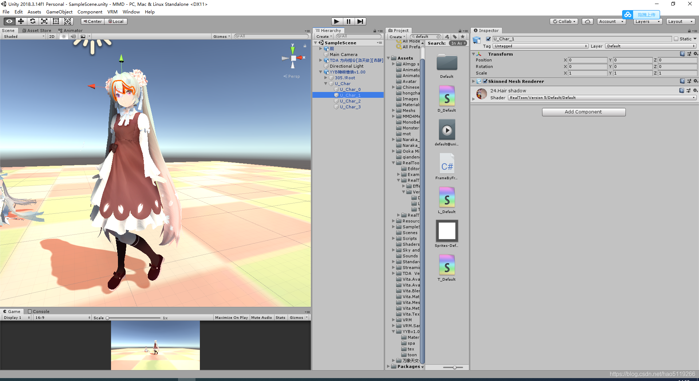
Task: Click the Add Component button
Action: 584,112
